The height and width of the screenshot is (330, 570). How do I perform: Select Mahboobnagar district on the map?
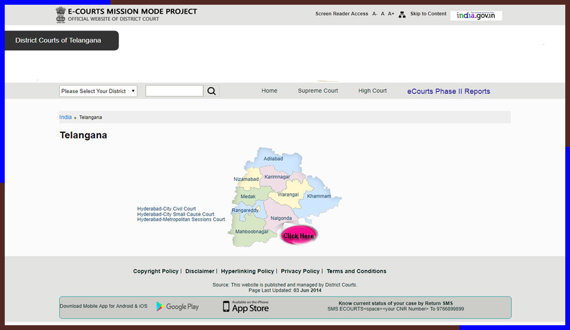click(252, 231)
